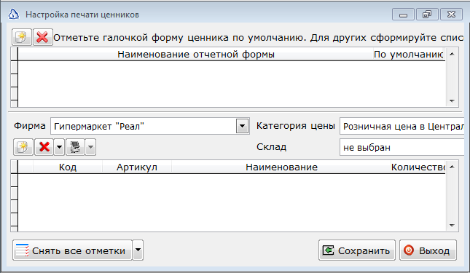Open dropdown arrow next to print icon
Image resolution: width=470 pixels, height=273 pixels.
pyautogui.click(x=90, y=147)
